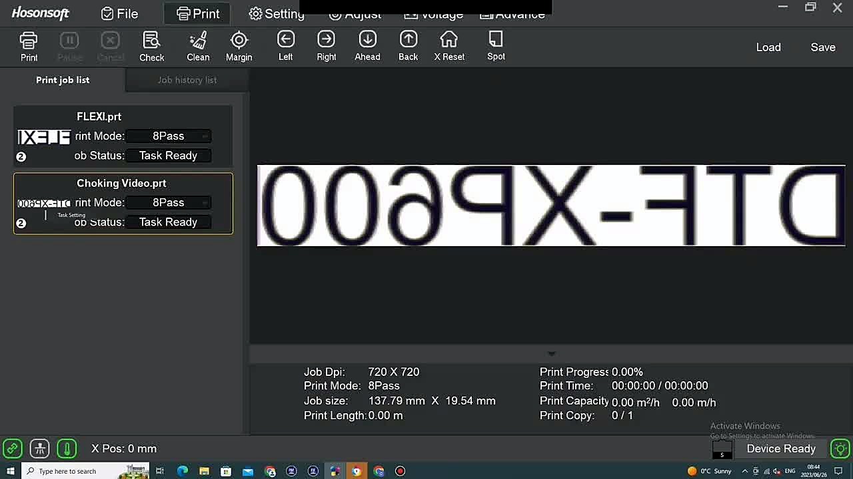Click the DTF-XP600 print preview image
This screenshot has width=853, height=479.
click(x=551, y=206)
